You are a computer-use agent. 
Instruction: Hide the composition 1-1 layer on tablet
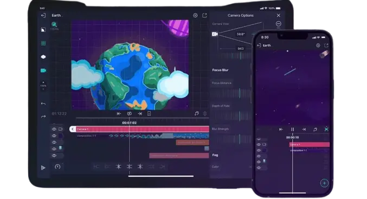pos(54,136)
